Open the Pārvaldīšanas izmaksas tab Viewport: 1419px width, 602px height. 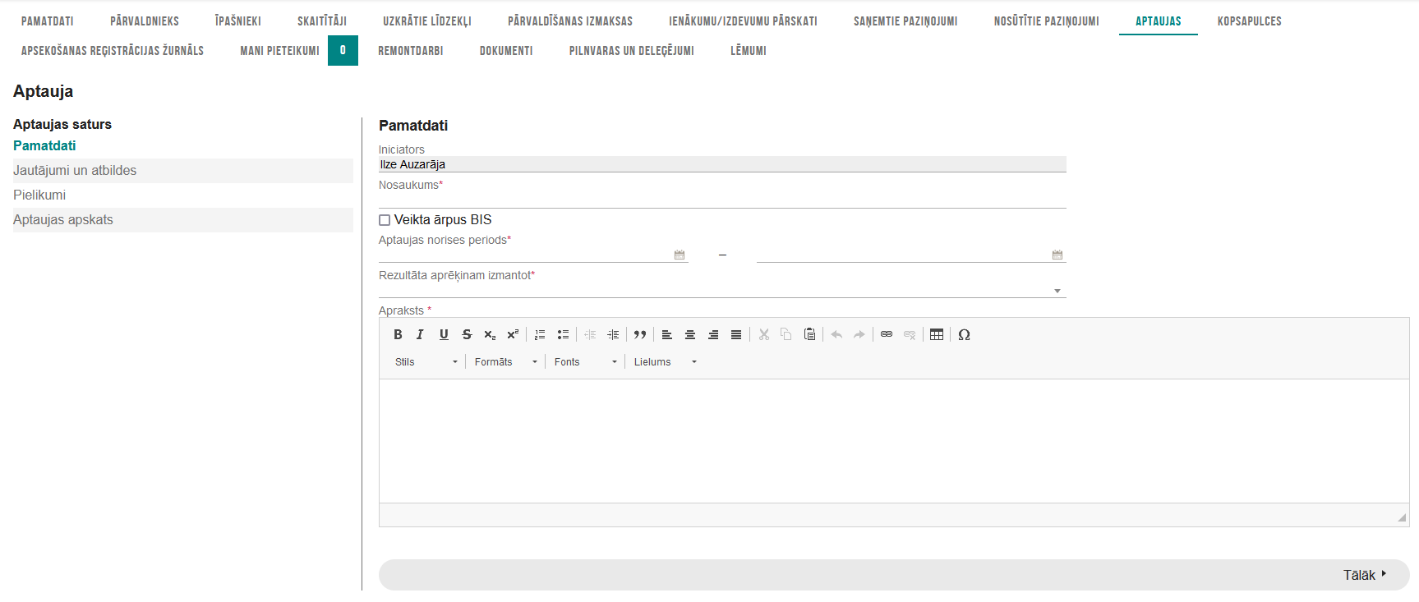pyautogui.click(x=570, y=21)
